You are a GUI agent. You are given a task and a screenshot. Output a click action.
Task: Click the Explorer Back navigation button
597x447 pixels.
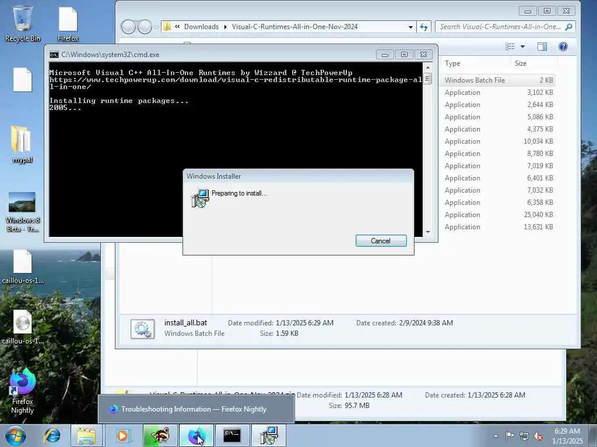pyautogui.click(x=129, y=27)
